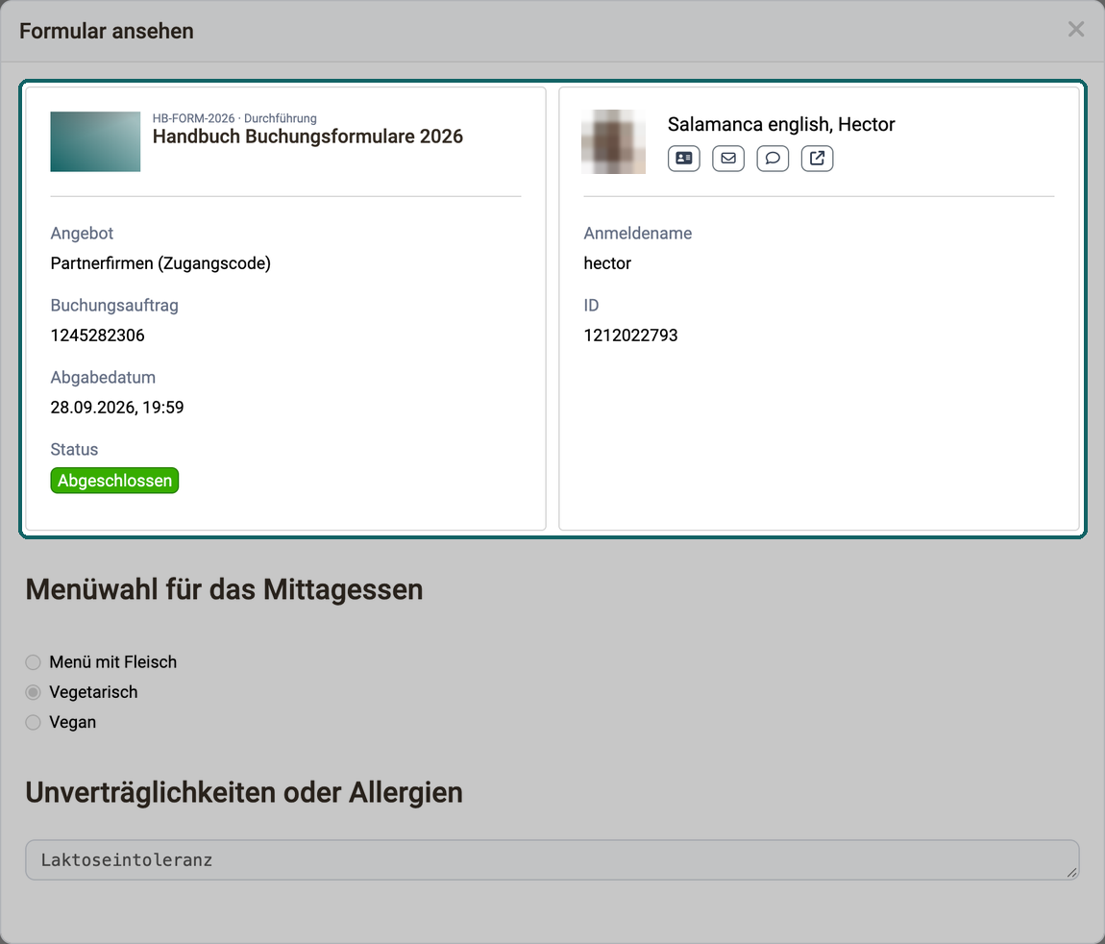Close the Formular ansehen dialog
The width and height of the screenshot is (1105, 944).
[x=1075, y=30]
